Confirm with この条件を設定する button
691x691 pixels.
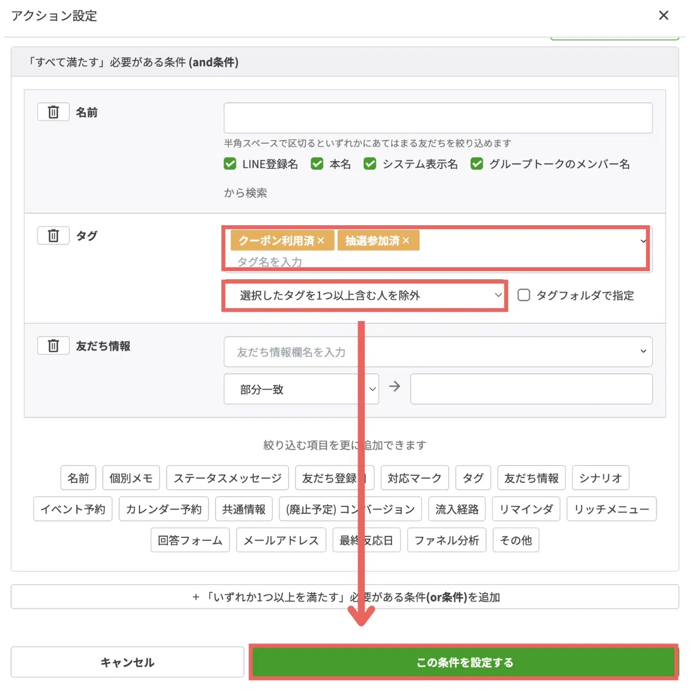464,662
